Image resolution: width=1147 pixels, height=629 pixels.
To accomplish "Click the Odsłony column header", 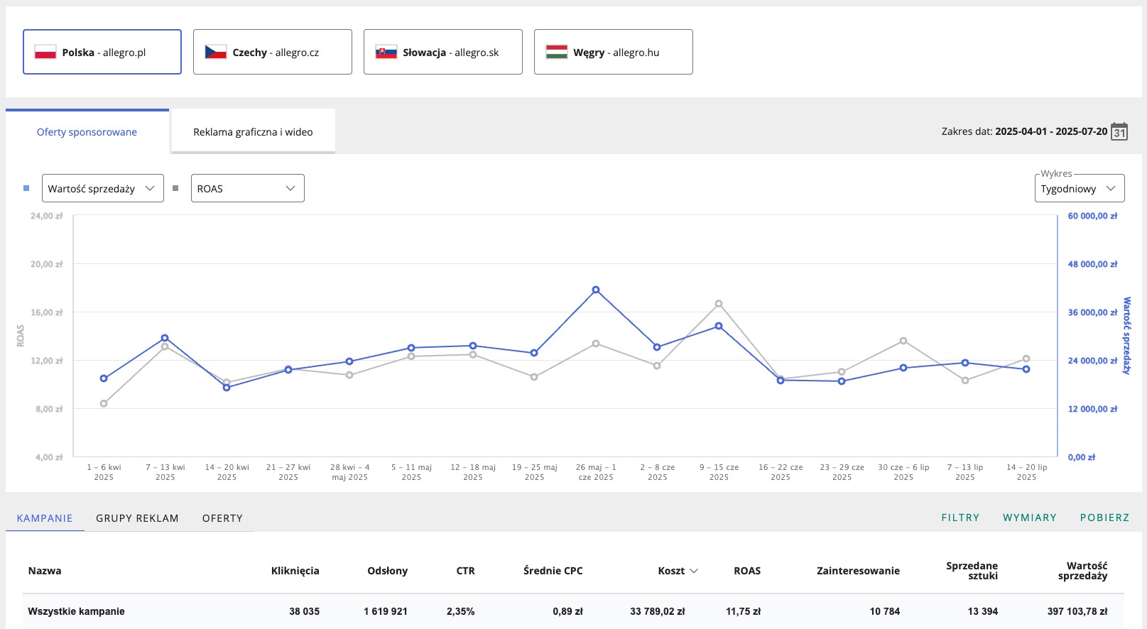I will click(388, 571).
